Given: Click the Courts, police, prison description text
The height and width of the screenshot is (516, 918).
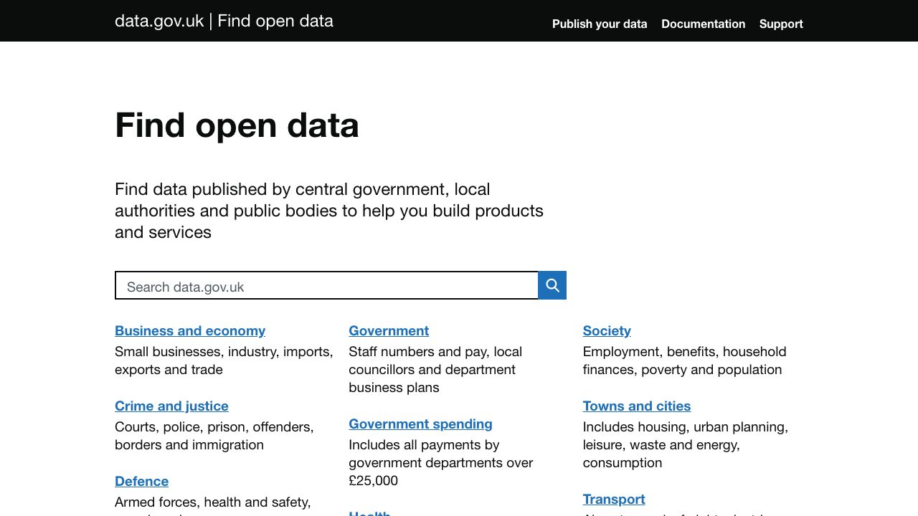Looking at the screenshot, I should tap(214, 436).
